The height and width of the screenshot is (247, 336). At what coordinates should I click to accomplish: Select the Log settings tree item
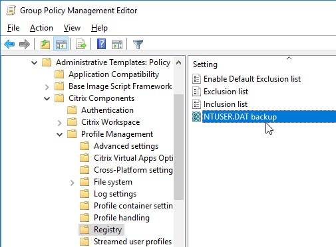(x=115, y=194)
